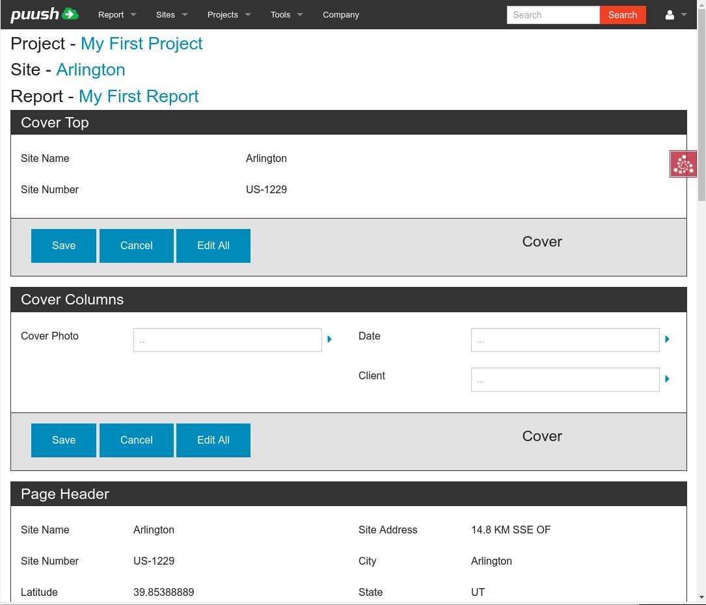Expand the Sites dropdown menu
Screen dimensions: 706x605
(x=172, y=15)
